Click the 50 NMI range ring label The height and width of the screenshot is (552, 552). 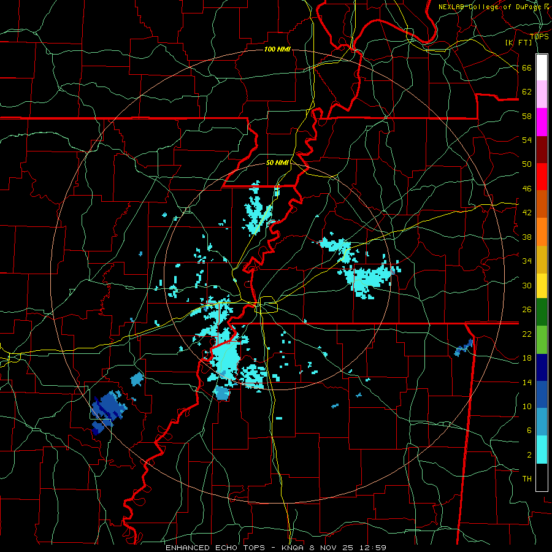pyautogui.click(x=277, y=163)
